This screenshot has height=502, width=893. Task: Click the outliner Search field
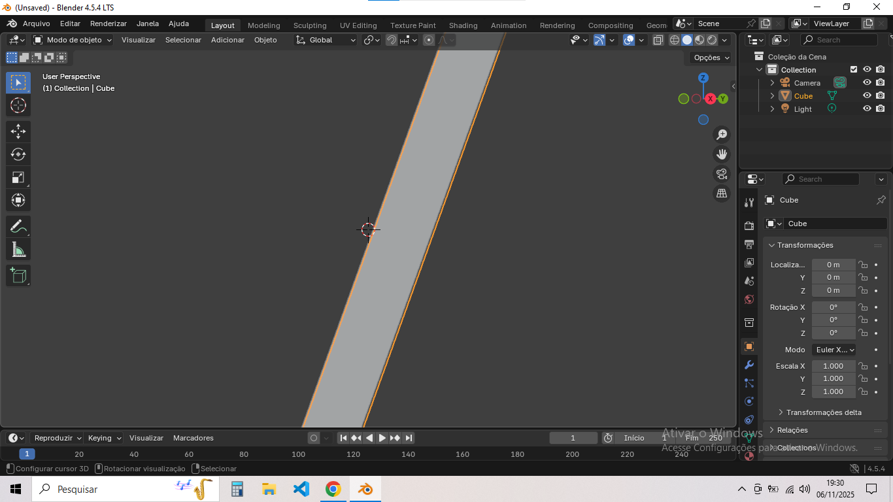(839, 40)
